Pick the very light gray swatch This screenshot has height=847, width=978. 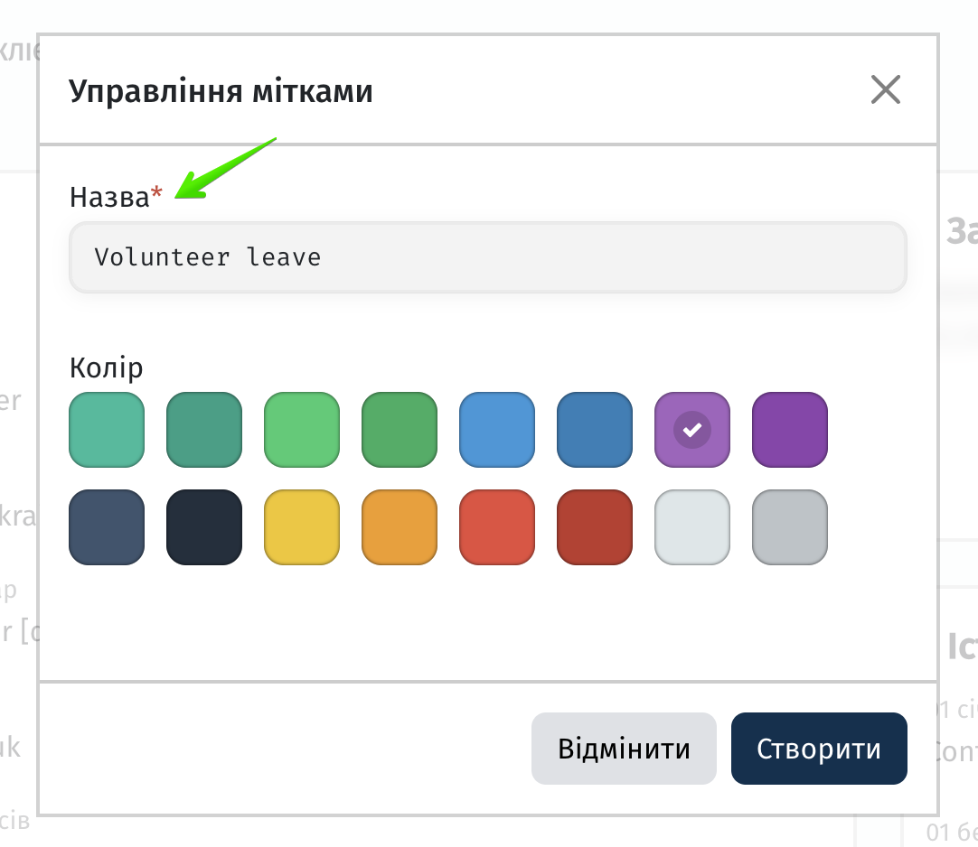692,527
